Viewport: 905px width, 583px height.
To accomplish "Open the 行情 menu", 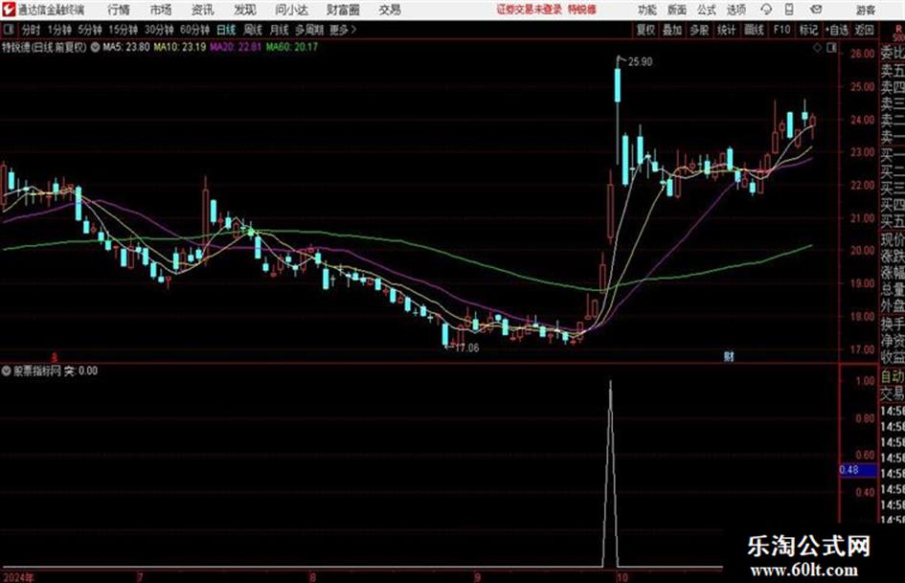I will (x=119, y=10).
